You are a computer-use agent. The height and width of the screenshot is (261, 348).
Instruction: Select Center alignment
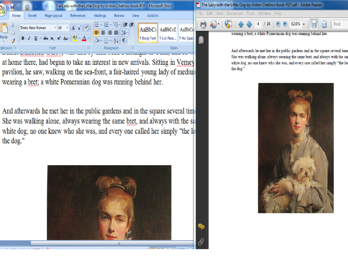pos(103,33)
